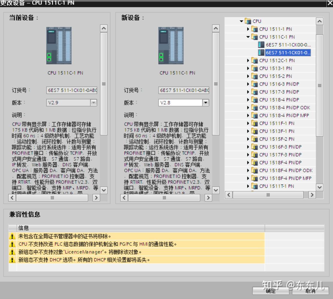Expand CPU 1515-2 PN node
This screenshot has width=333, height=299.
pyautogui.click(x=248, y=76)
